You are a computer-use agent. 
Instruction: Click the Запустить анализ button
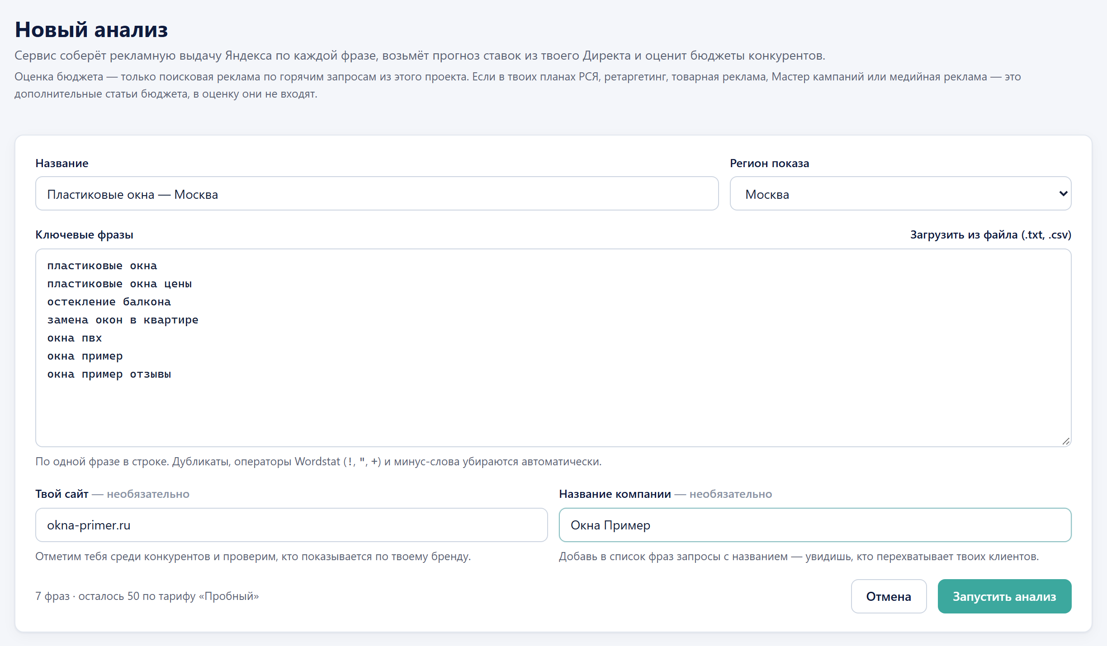[x=1004, y=596]
